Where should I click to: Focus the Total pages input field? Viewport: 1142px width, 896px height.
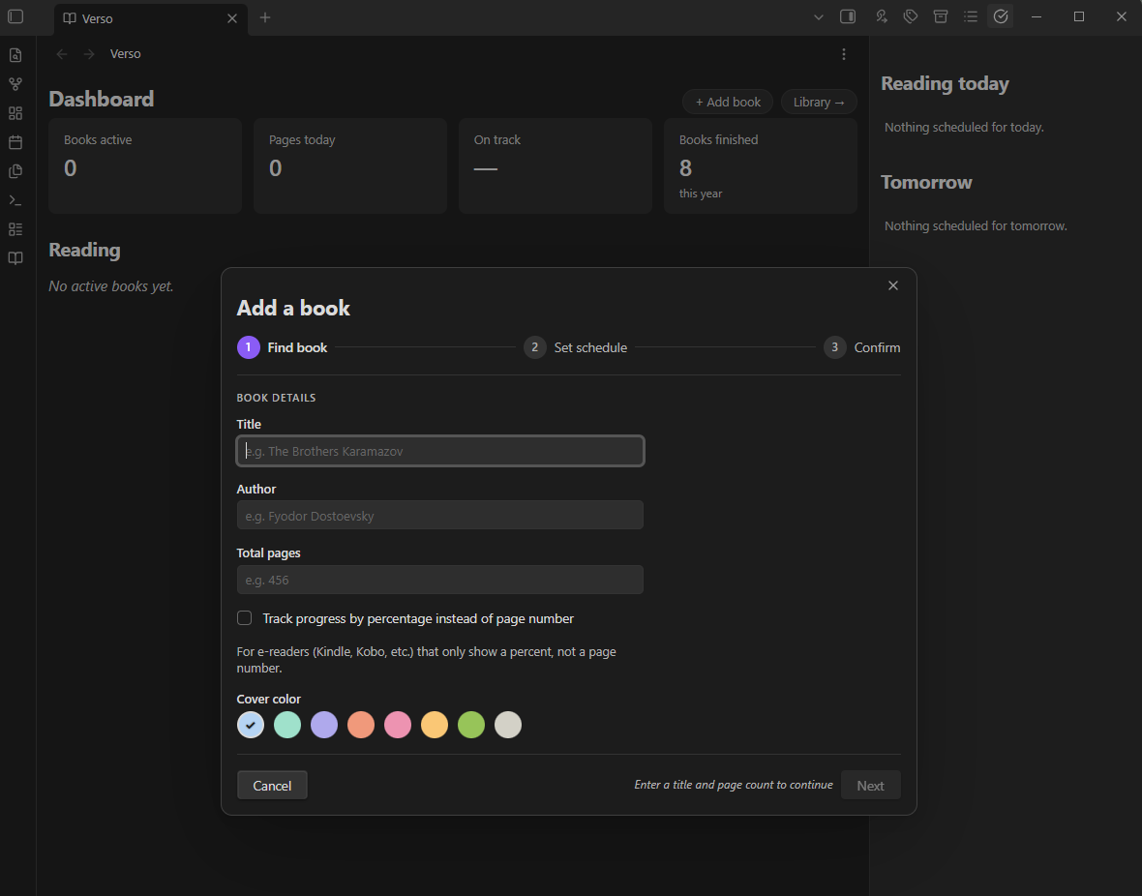point(440,580)
